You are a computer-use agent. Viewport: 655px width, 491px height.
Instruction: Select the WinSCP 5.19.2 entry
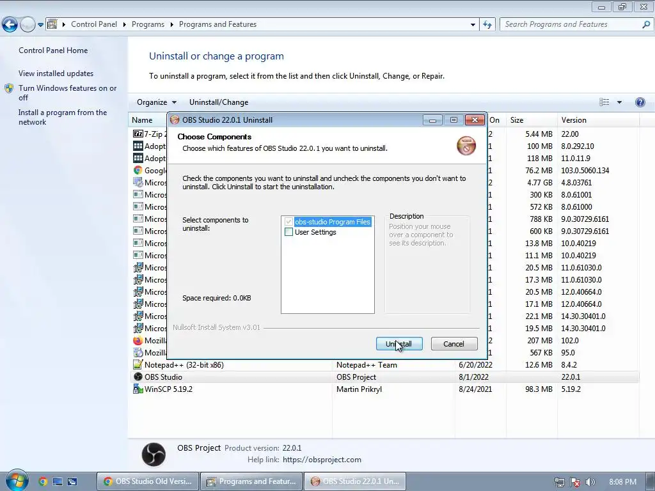pyautogui.click(x=168, y=389)
